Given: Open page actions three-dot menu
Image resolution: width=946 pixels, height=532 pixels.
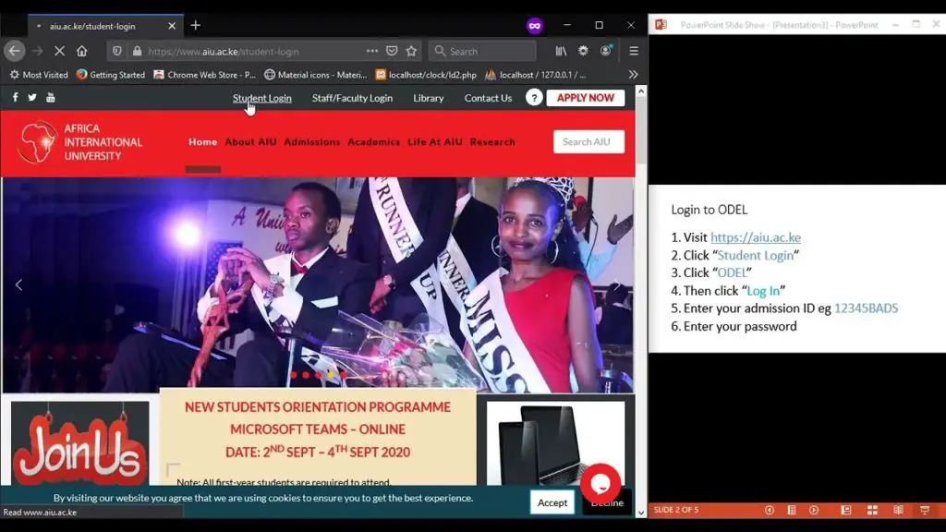Looking at the screenshot, I should (372, 52).
